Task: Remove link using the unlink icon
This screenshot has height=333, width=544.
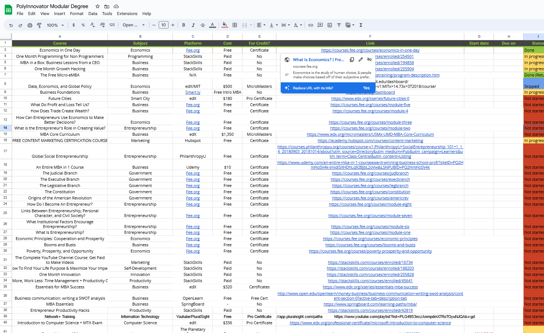Action: tap(369, 60)
